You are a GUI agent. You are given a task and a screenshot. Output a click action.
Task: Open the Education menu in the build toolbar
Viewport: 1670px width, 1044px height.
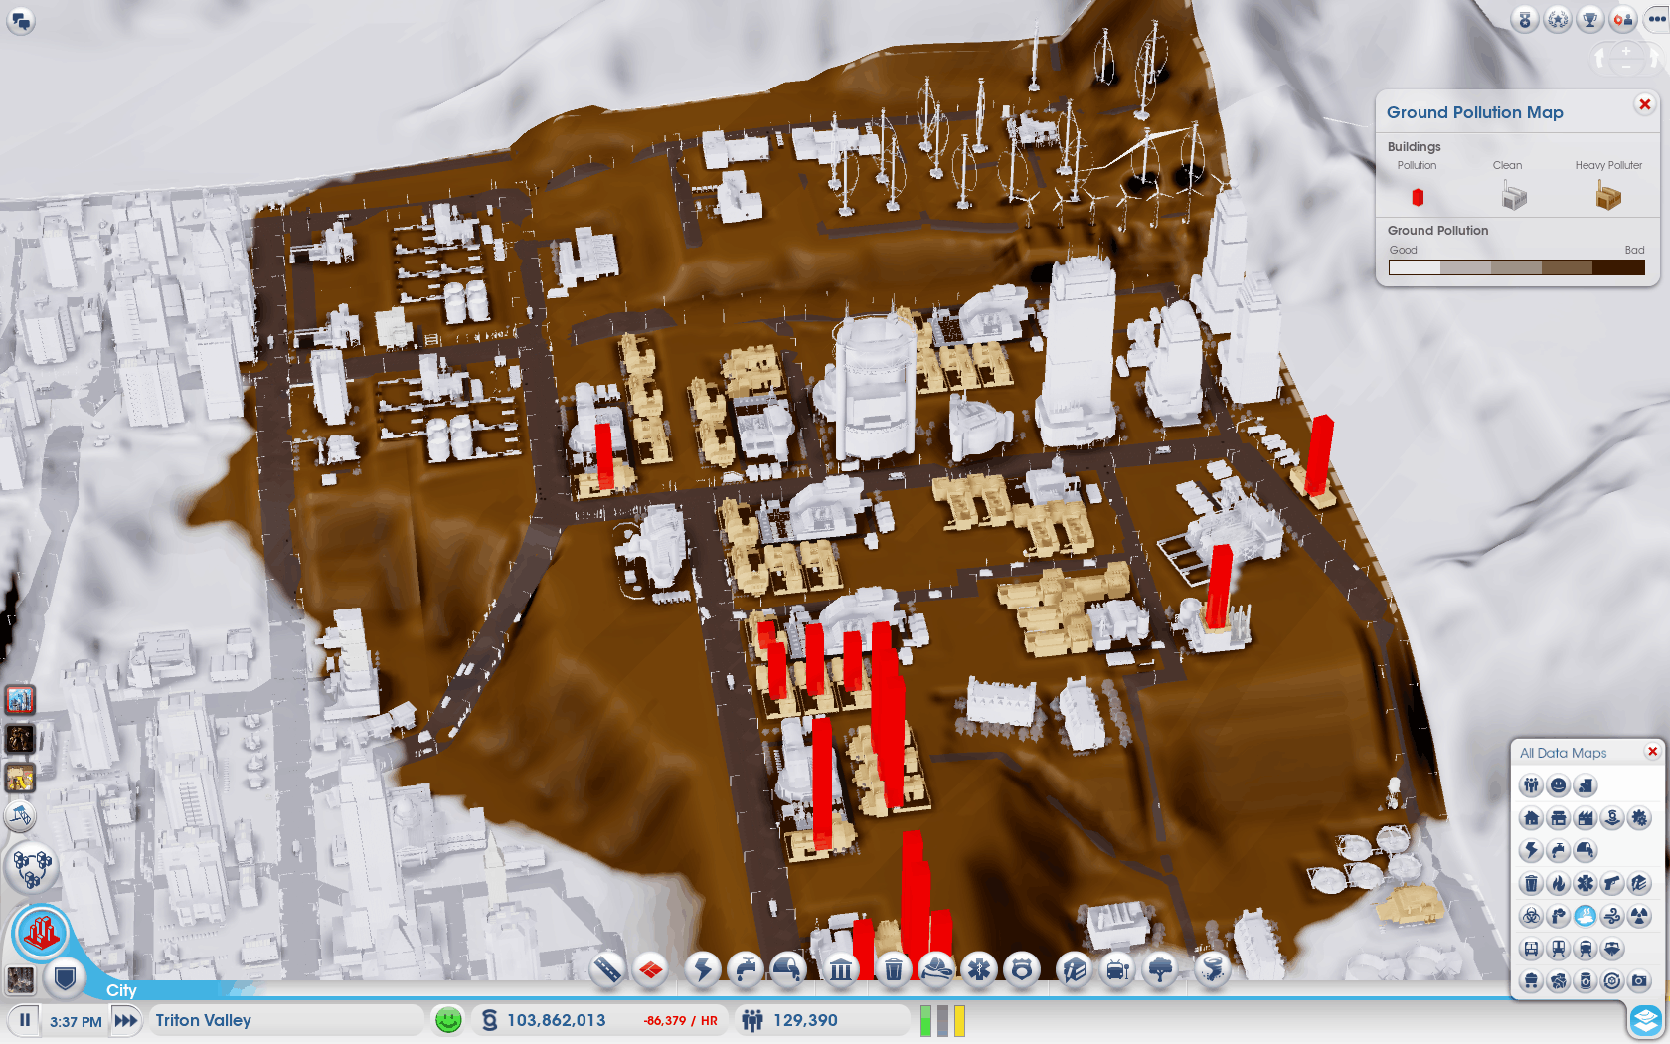pos(1075,968)
